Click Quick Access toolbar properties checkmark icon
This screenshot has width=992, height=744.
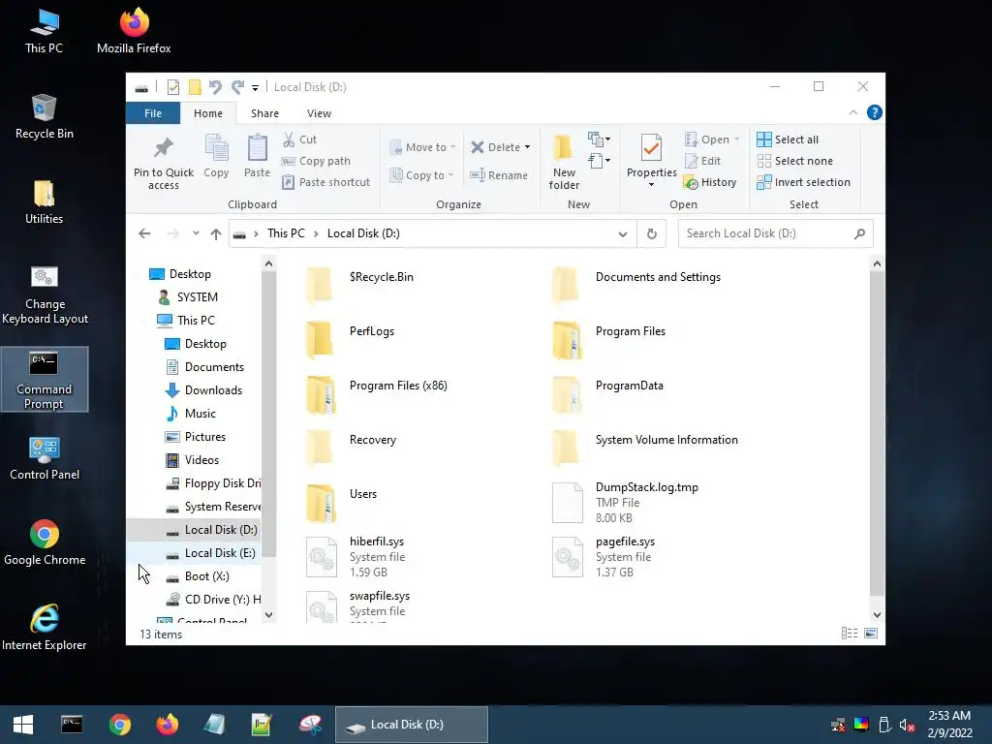172,87
